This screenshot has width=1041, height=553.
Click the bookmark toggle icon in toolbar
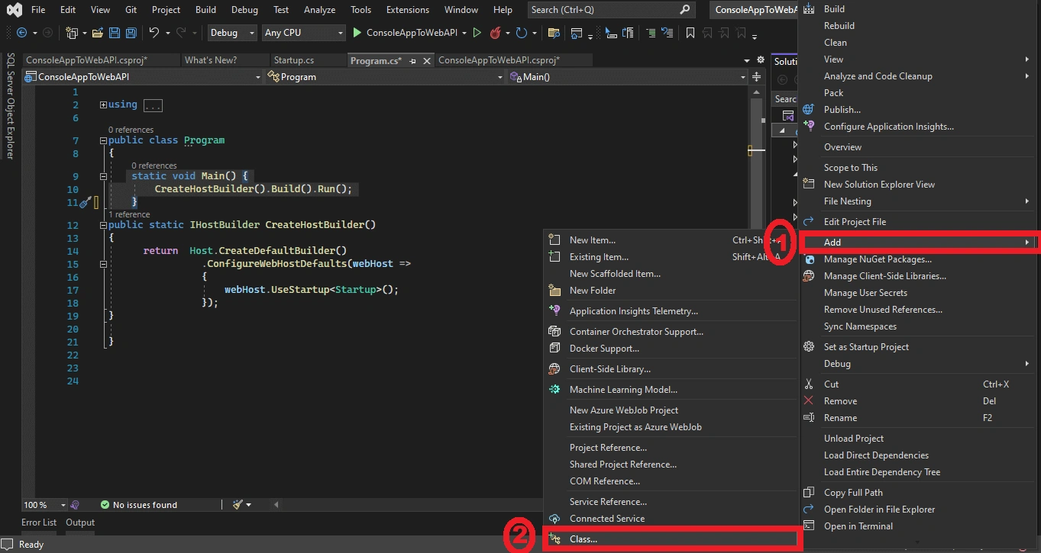click(x=690, y=33)
